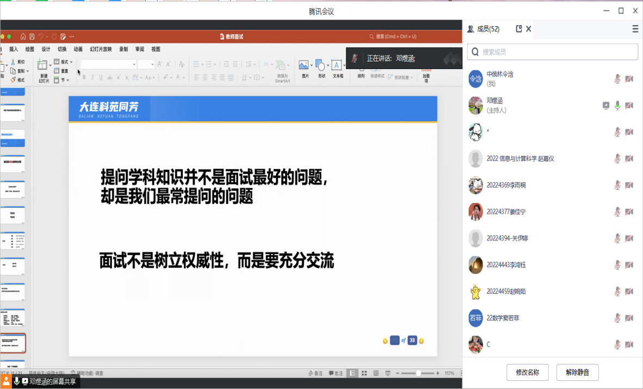Toggle microphone icon for 20224394-关伊婷
This screenshot has width=643, height=389.
pyautogui.click(x=617, y=238)
